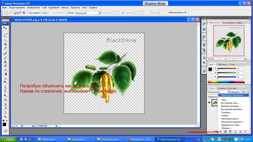
Task: Select the Lasso tool
Action: [5, 36]
